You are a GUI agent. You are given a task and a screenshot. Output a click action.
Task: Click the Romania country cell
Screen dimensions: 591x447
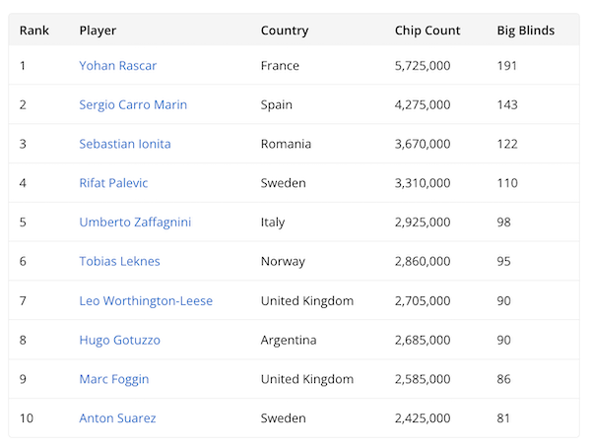point(286,144)
